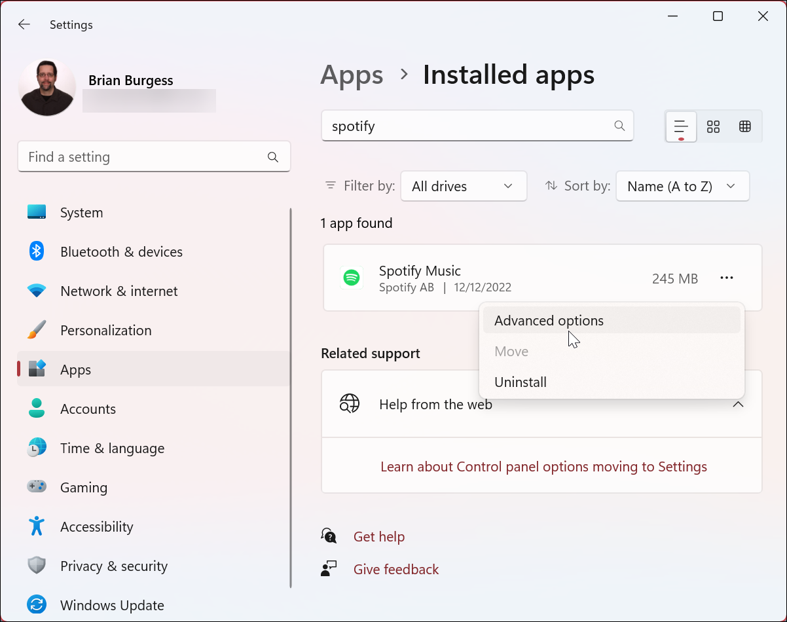The image size is (787, 622).
Task: Click the Give feedback link
Action: (x=396, y=570)
